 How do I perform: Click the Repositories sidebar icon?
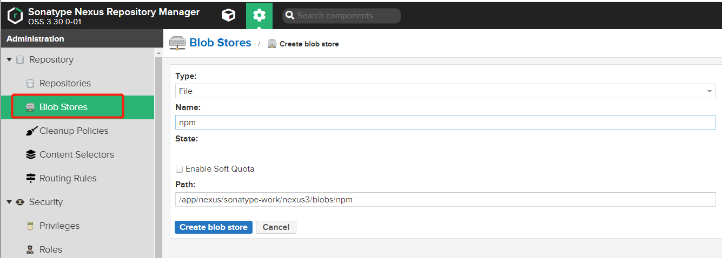pyautogui.click(x=30, y=83)
